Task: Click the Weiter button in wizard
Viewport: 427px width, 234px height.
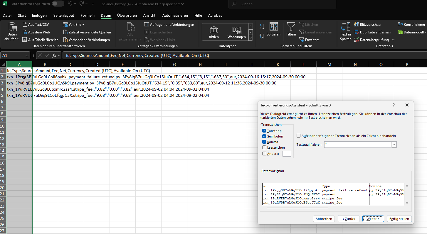Action: [373, 219]
